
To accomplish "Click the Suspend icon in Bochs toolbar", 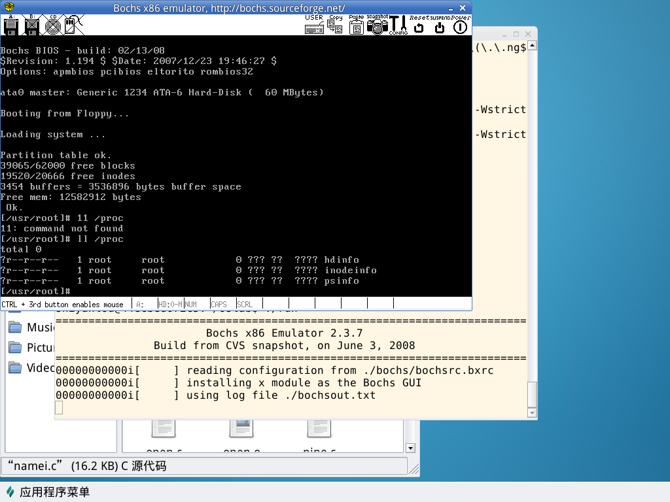I will click(x=440, y=25).
